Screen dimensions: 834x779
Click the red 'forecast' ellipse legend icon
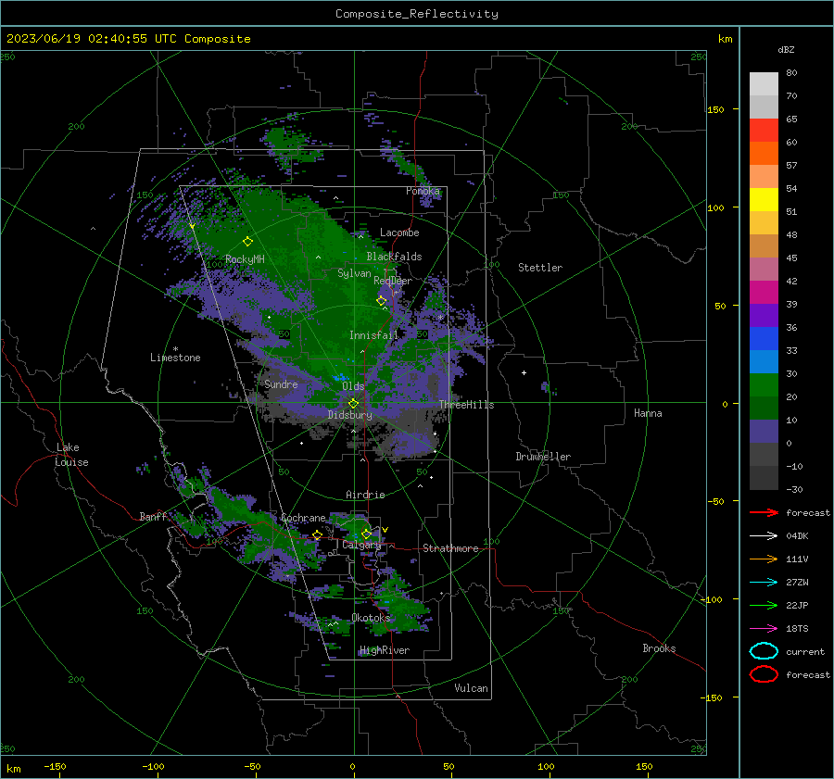click(x=764, y=674)
